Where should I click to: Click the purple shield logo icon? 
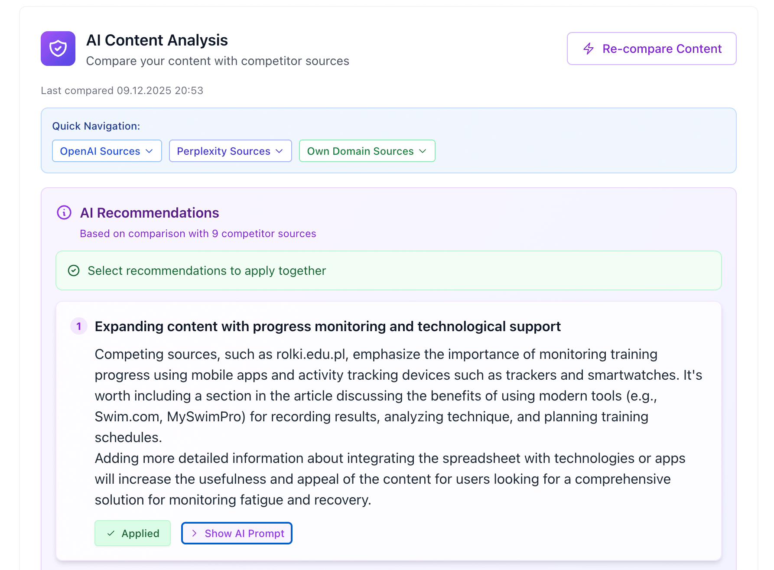tap(58, 49)
